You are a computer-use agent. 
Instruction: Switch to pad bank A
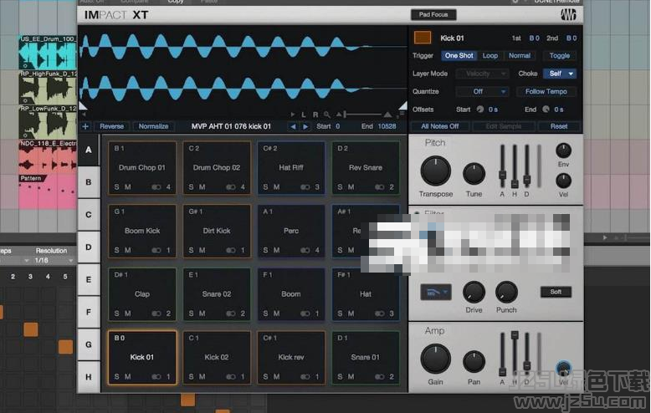[89, 150]
